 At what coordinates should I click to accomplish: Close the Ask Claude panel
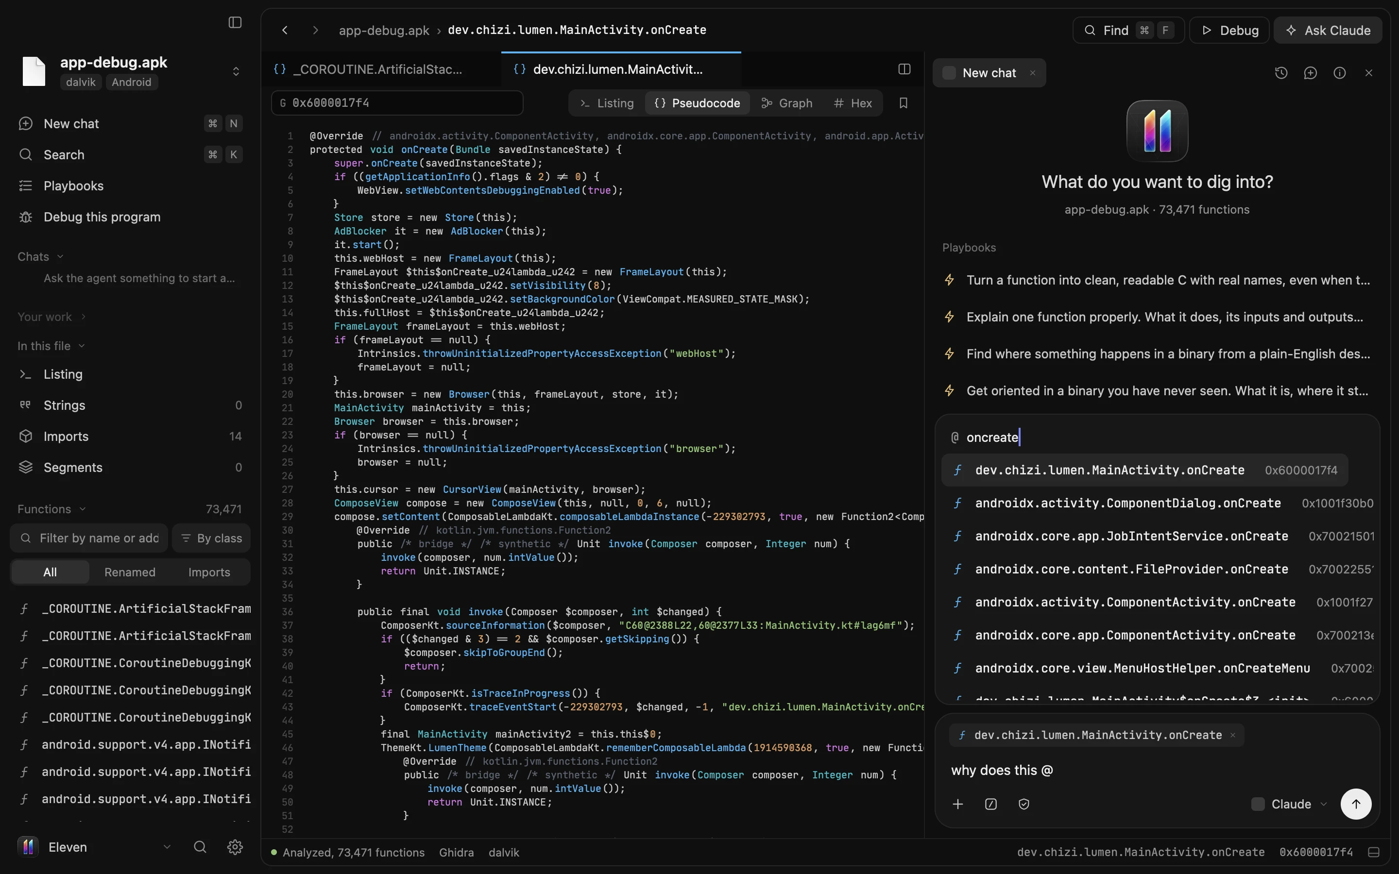[x=1368, y=73]
